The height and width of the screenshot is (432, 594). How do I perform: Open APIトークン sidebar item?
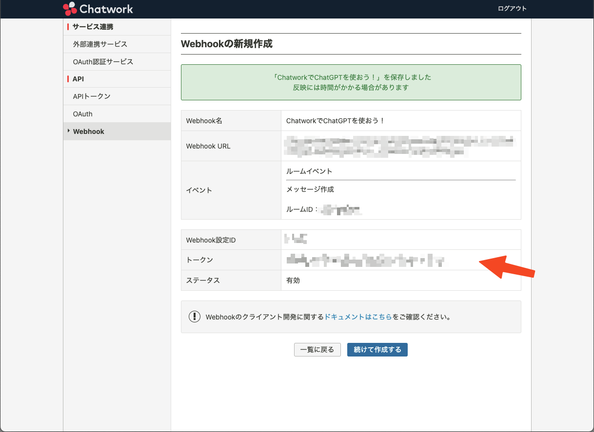click(x=117, y=96)
